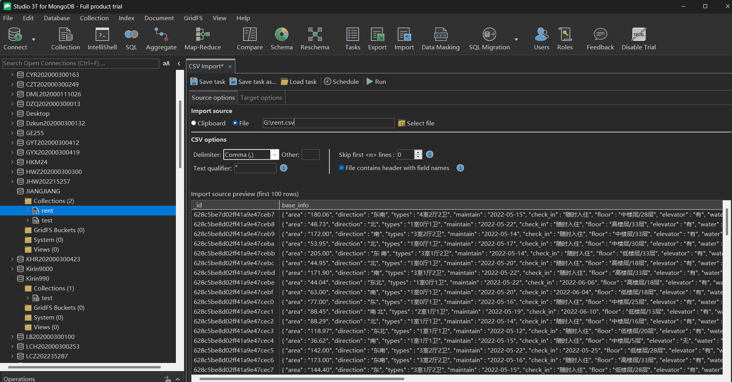Expand the HKM24 database

pyautogui.click(x=12, y=162)
